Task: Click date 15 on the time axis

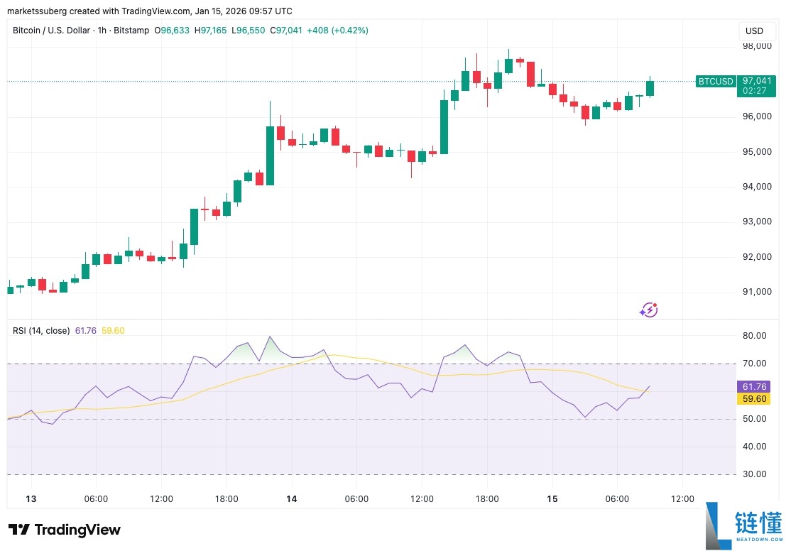Action: (x=552, y=499)
